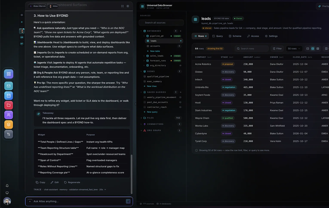Screen dimensions: 329x208
Task: Select the KF conversation badge
Action: pyautogui.click(x=22, y=44)
